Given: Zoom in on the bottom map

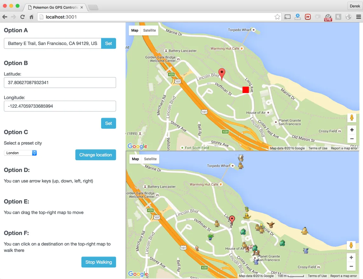Looking at the screenshot, I should coord(351,257).
